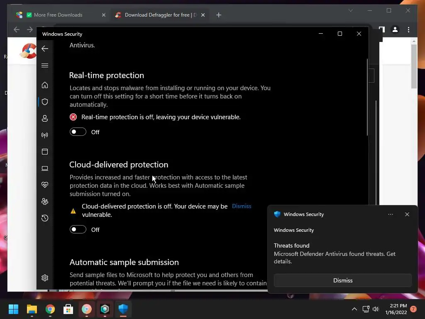The width and height of the screenshot is (425, 319).
Task: Click Windows Security window scrollbar
Action: point(367,97)
